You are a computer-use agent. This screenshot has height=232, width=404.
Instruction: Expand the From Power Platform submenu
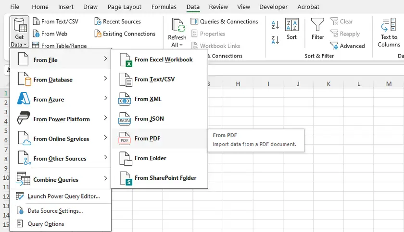pos(61,119)
